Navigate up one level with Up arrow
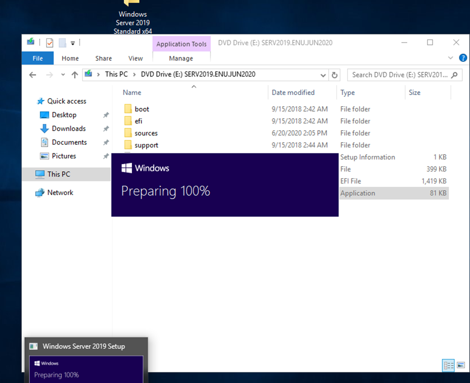 tap(74, 75)
